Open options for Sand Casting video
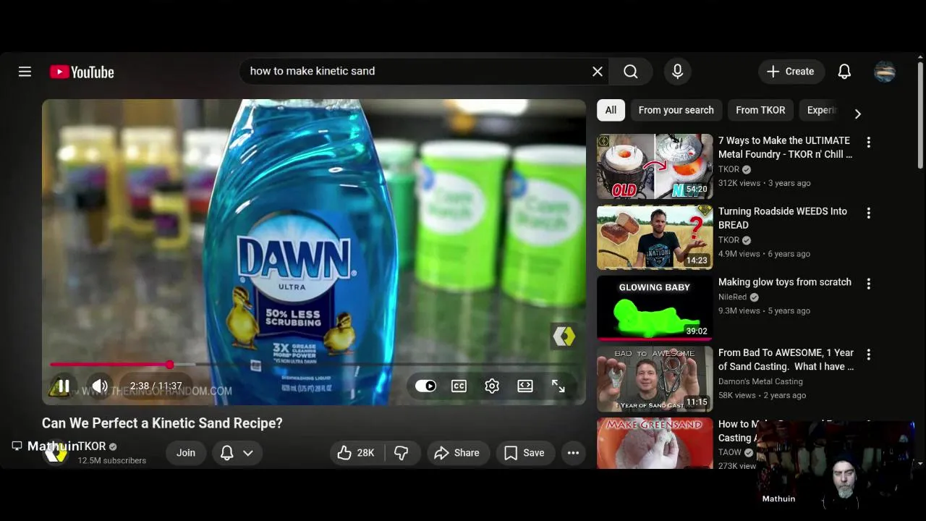 pyautogui.click(x=868, y=355)
